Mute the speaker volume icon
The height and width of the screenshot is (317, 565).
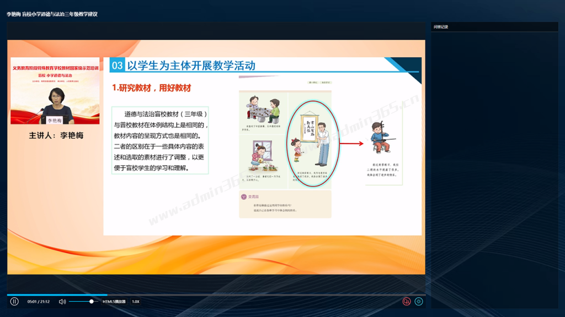(62, 302)
